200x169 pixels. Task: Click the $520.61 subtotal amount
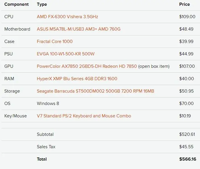tap(187, 134)
